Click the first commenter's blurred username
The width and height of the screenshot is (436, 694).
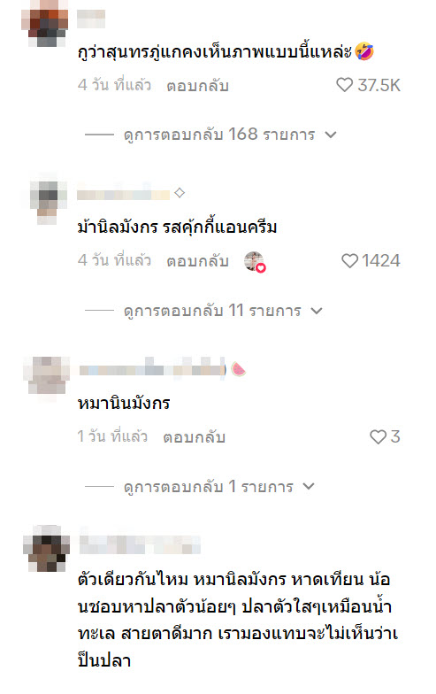point(91,19)
